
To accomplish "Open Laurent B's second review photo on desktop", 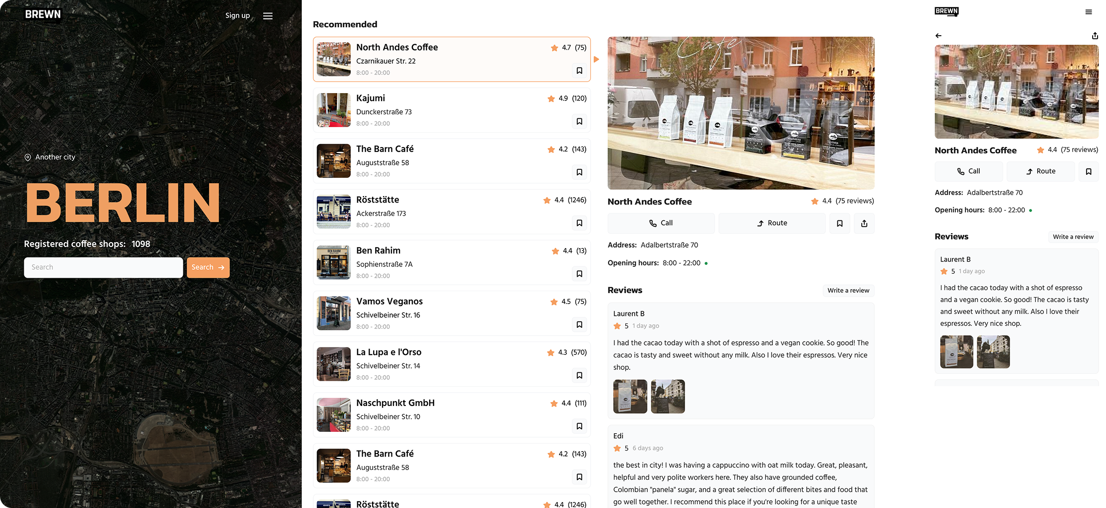I will click(x=668, y=397).
